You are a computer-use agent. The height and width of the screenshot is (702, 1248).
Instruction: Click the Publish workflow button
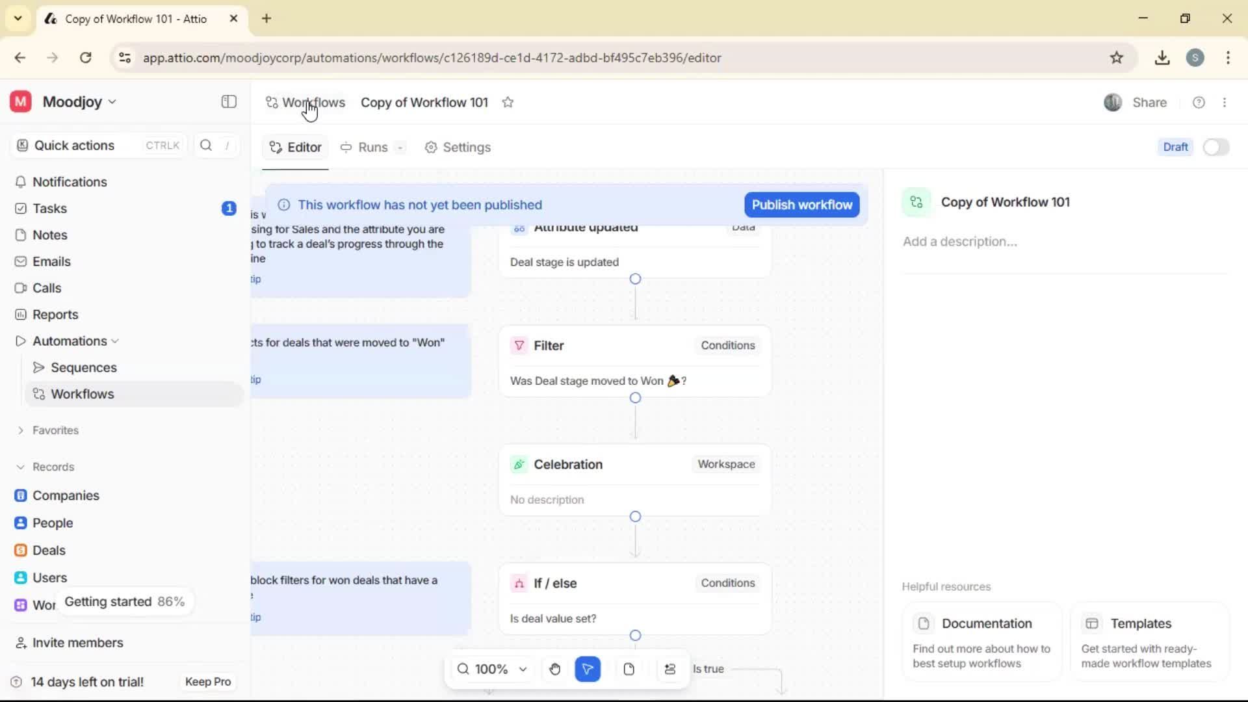pyautogui.click(x=801, y=205)
